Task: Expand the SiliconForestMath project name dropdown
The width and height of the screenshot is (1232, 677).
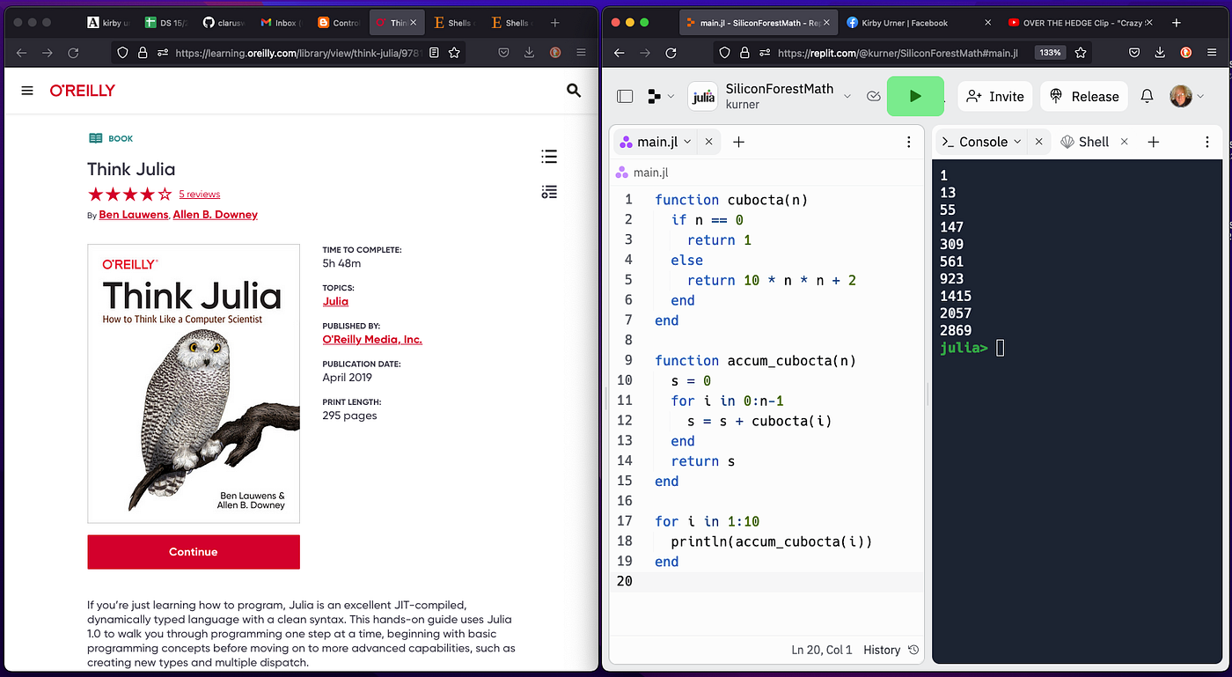Action: [847, 96]
